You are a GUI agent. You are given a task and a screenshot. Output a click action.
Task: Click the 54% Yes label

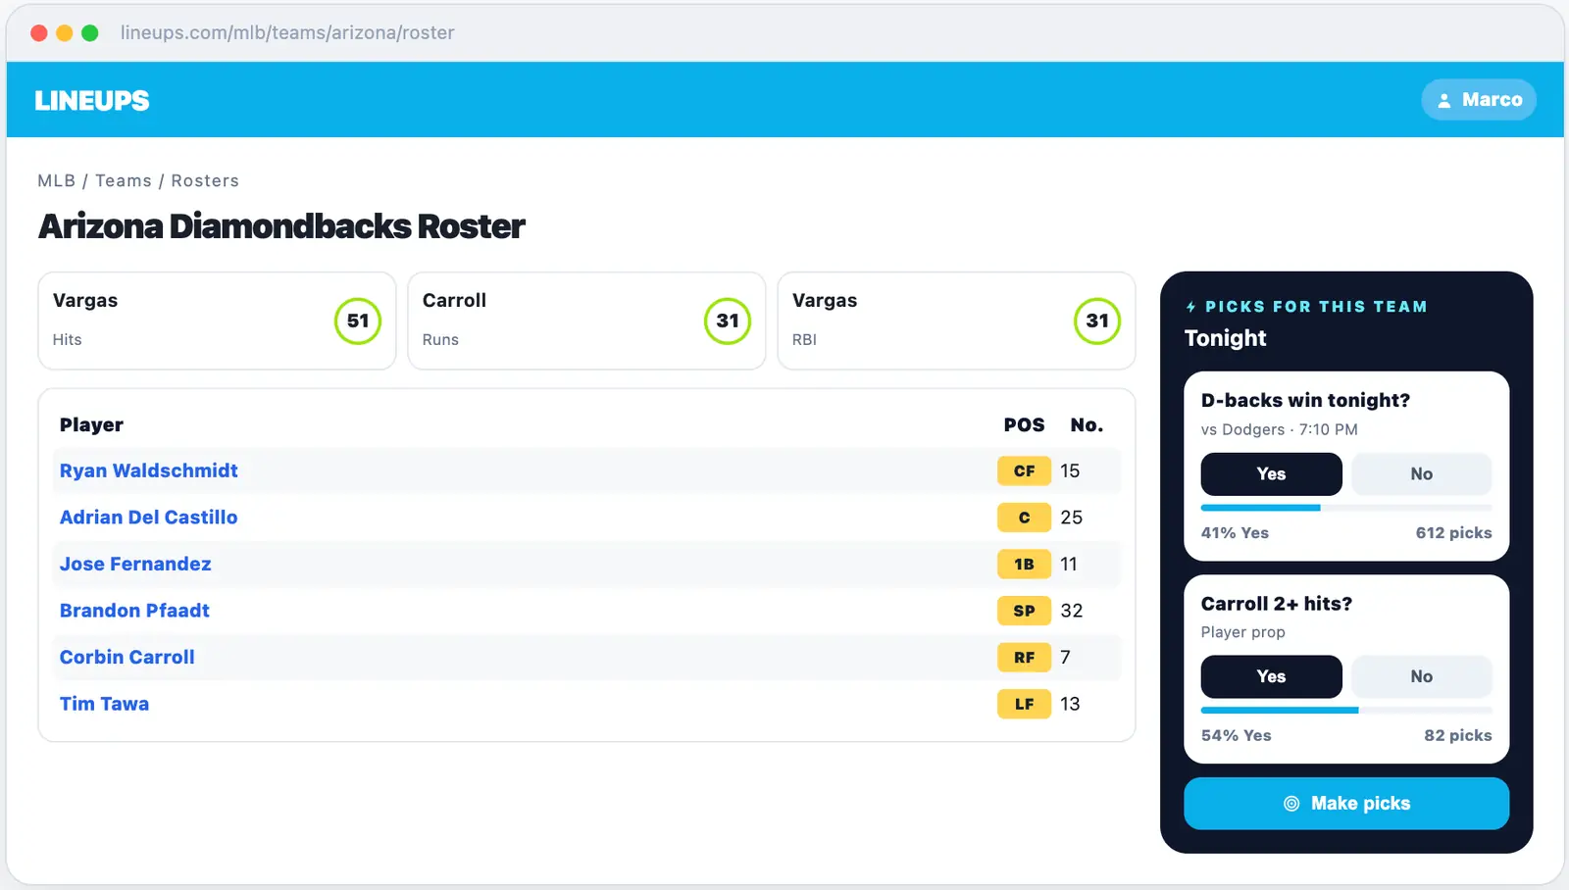pos(1236,736)
